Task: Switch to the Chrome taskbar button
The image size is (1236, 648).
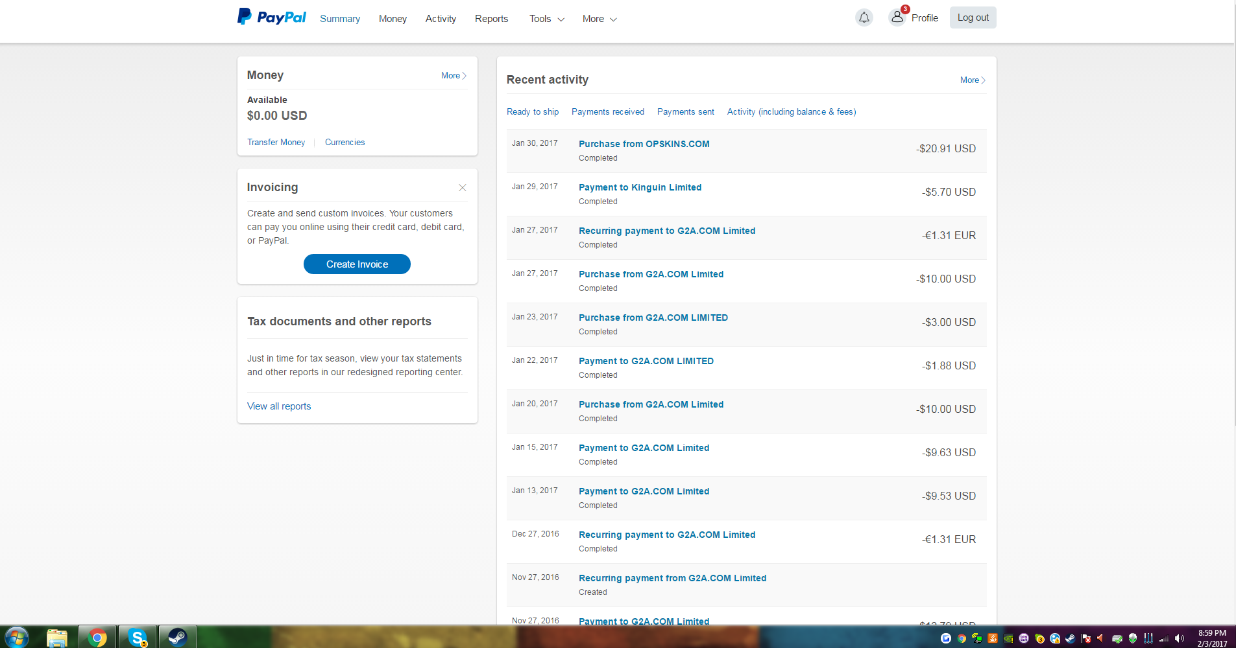Action: (97, 638)
